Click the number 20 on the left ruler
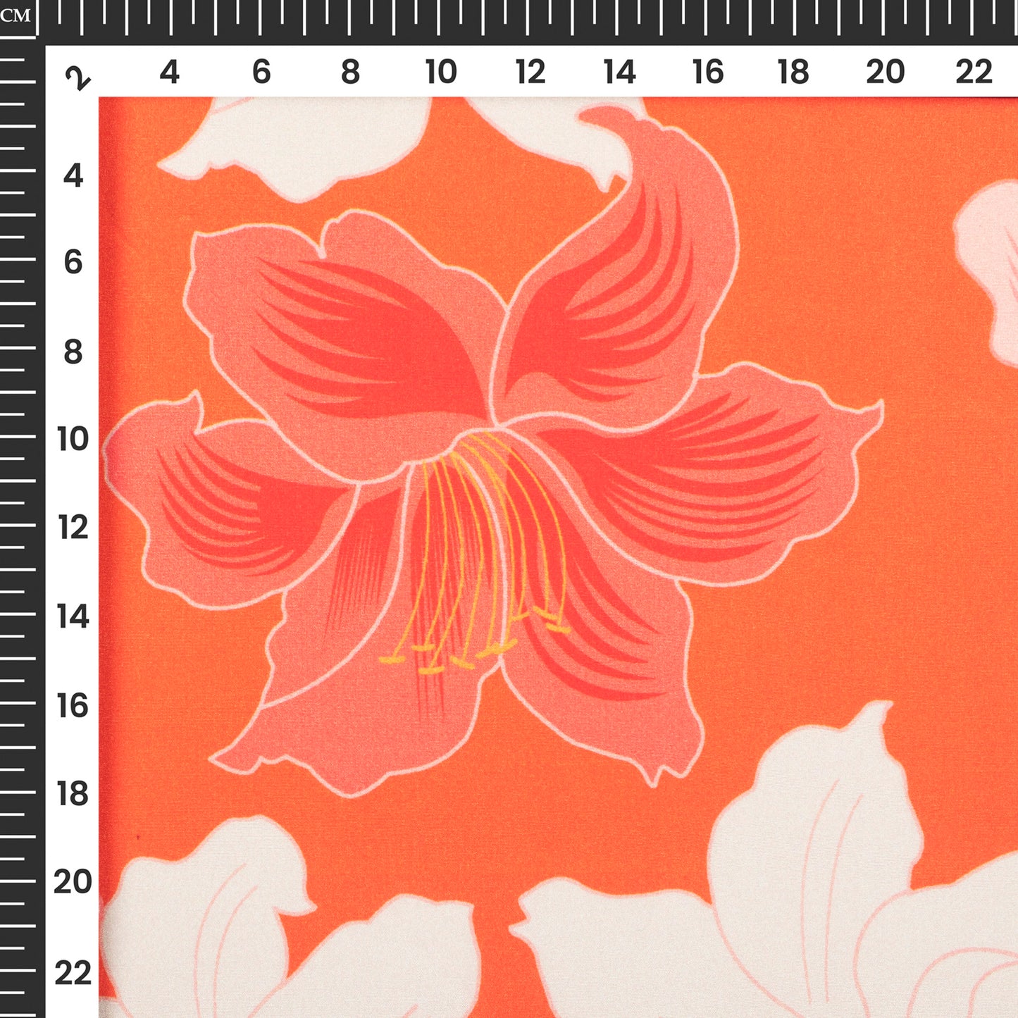1018x1018 pixels. pos(73,882)
